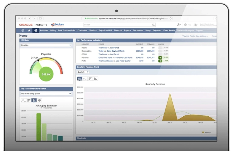
Task: Open the Setup menu
Action: click(x=148, y=31)
